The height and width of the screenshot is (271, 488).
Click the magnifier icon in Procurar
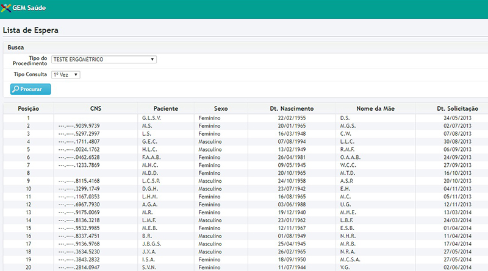click(x=16, y=89)
